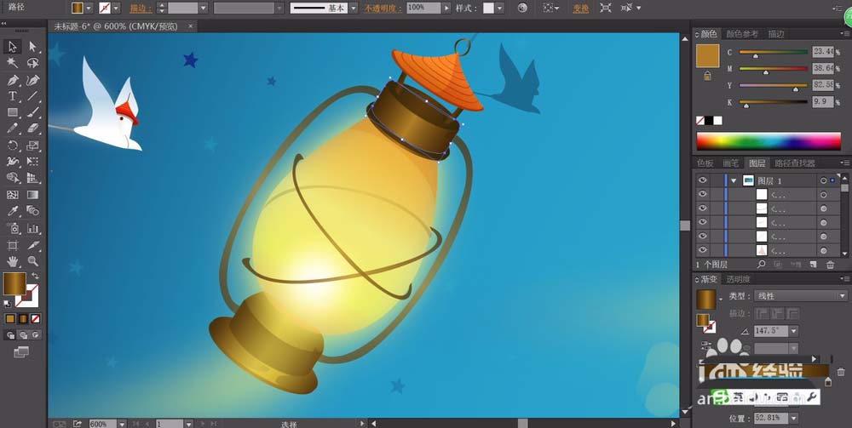Open the 色板 swatches tab
This screenshot has height=428, width=852.
[x=705, y=163]
